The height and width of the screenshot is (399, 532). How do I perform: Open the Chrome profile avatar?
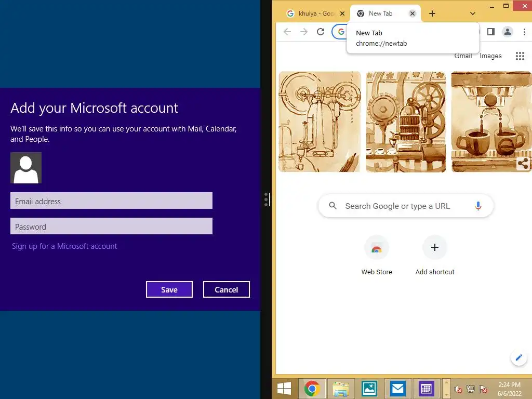coord(507,32)
